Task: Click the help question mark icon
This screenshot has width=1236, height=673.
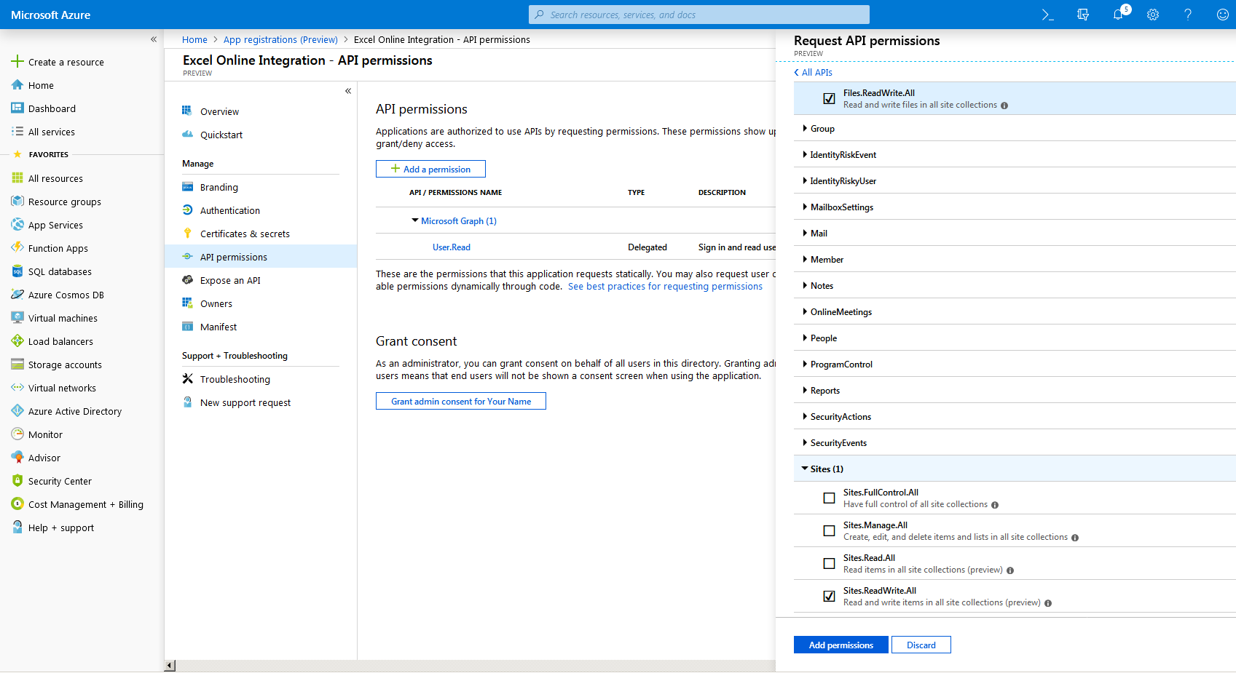Action: (x=1188, y=15)
